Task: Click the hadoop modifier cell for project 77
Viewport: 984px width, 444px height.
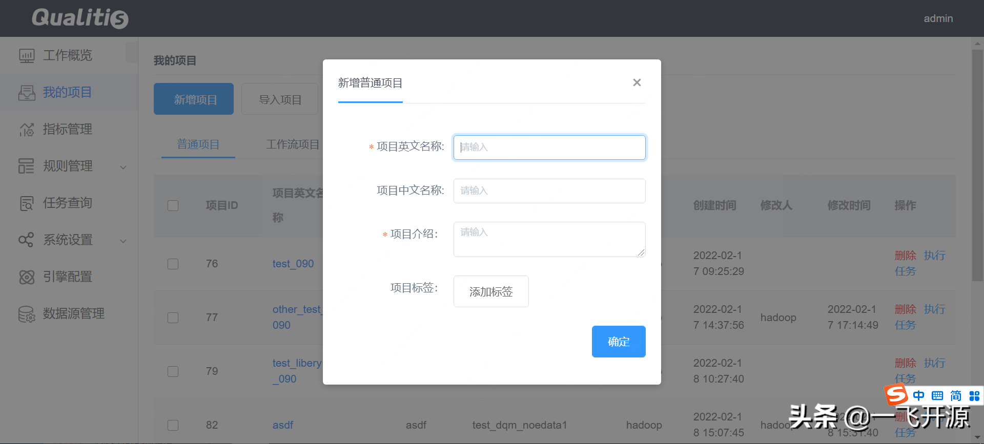Action: click(778, 318)
